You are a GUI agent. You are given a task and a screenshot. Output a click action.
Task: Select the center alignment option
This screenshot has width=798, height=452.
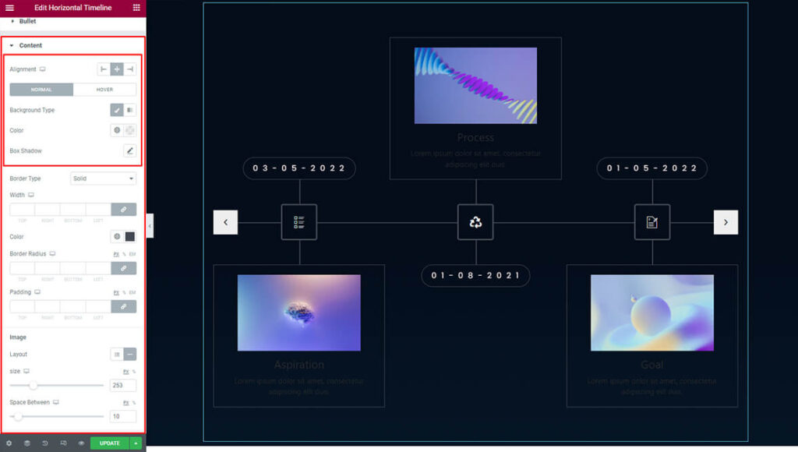pyautogui.click(x=117, y=69)
